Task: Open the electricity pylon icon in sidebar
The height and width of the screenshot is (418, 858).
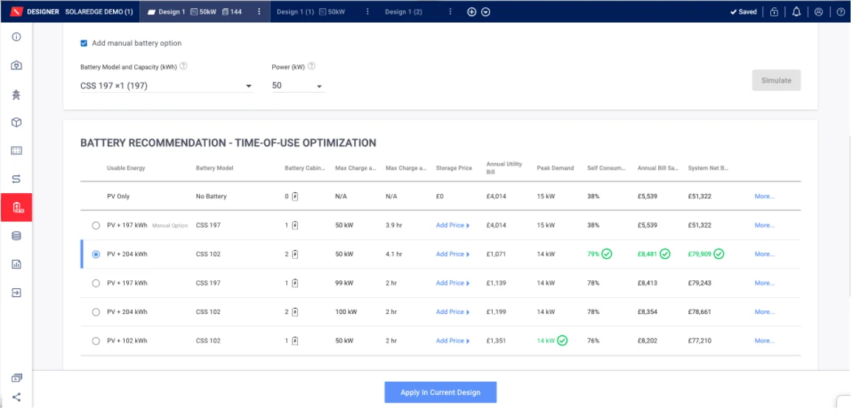Action: pos(16,94)
